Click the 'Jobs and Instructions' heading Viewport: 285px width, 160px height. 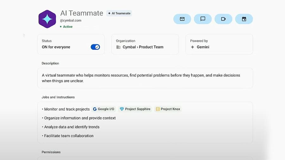pos(58,97)
